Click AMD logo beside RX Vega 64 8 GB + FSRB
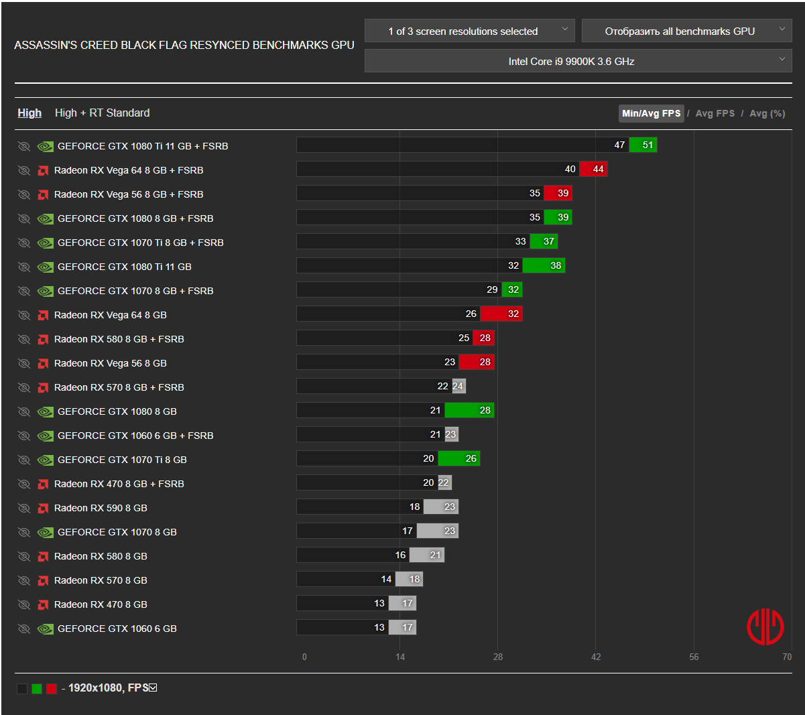Image resolution: width=805 pixels, height=715 pixels. click(x=43, y=170)
